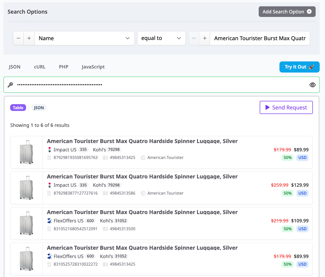This screenshot has width=325, height=277.
Task: Click the key icon in API key field
Action: [10, 85]
